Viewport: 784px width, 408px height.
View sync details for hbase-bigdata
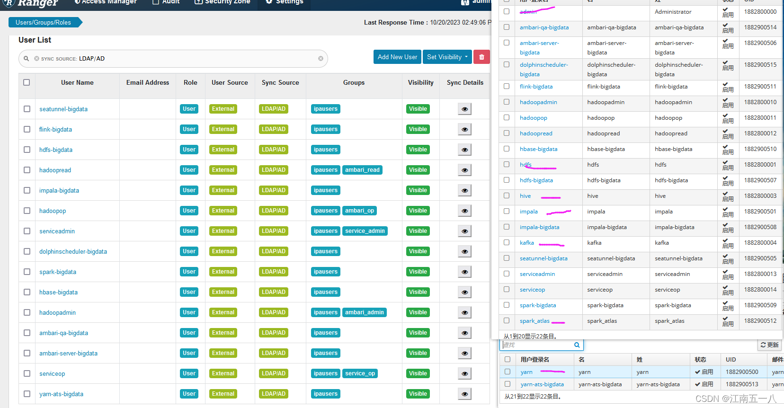point(465,293)
